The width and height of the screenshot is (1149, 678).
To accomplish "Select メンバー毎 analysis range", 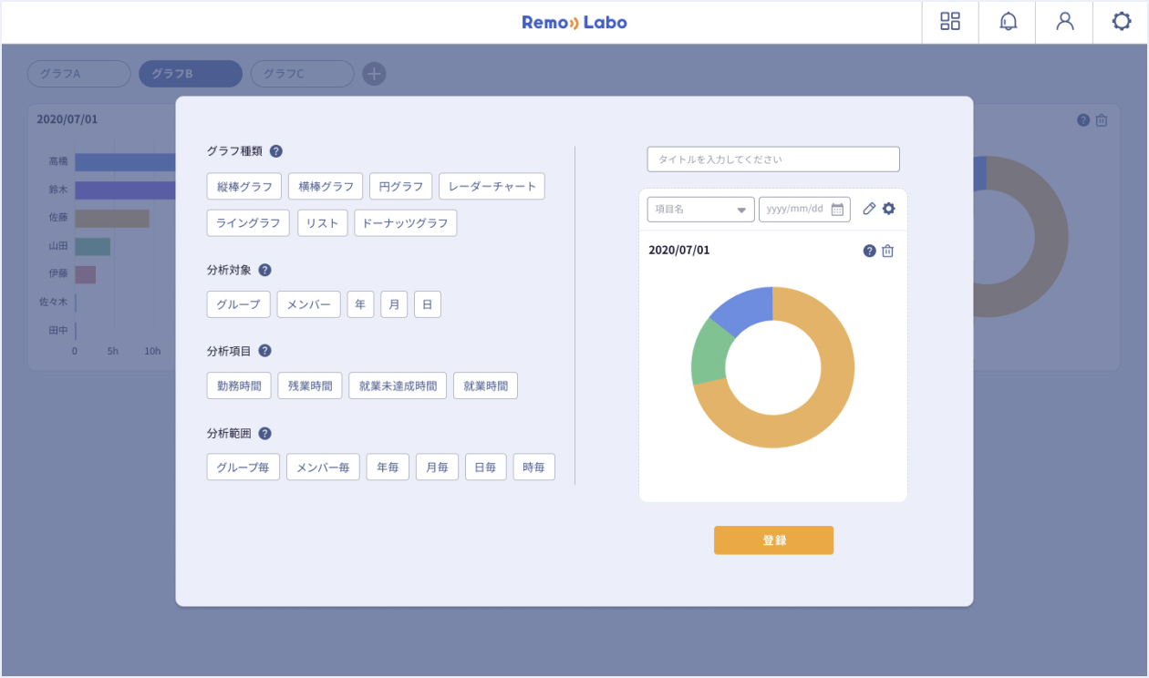I will pyautogui.click(x=323, y=467).
